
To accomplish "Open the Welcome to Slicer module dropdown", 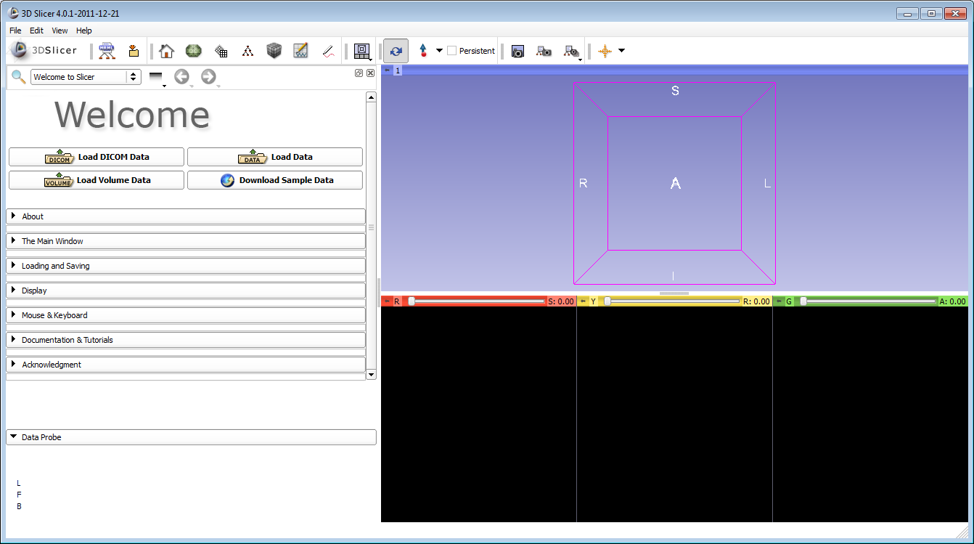I will pyautogui.click(x=86, y=77).
